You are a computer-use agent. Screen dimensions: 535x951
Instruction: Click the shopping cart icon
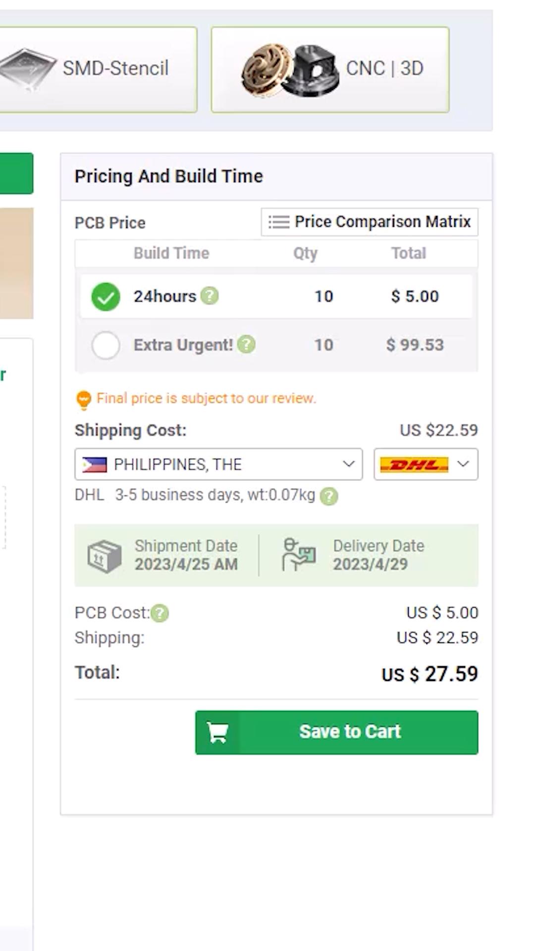(x=217, y=733)
